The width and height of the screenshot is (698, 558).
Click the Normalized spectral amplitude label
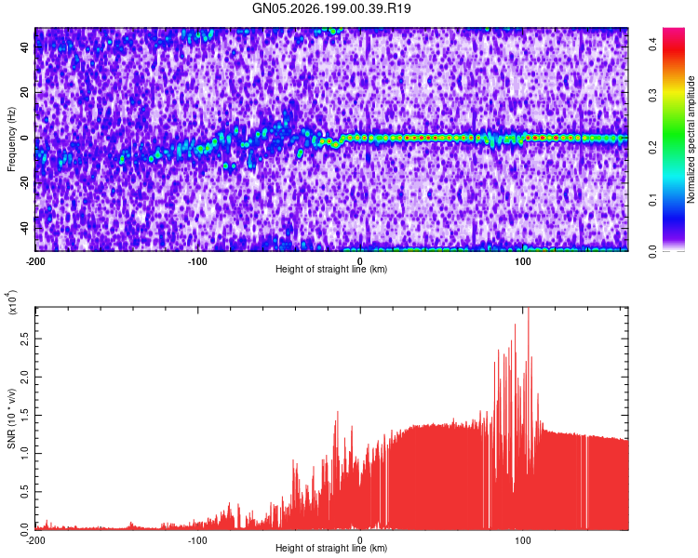[691, 139]
